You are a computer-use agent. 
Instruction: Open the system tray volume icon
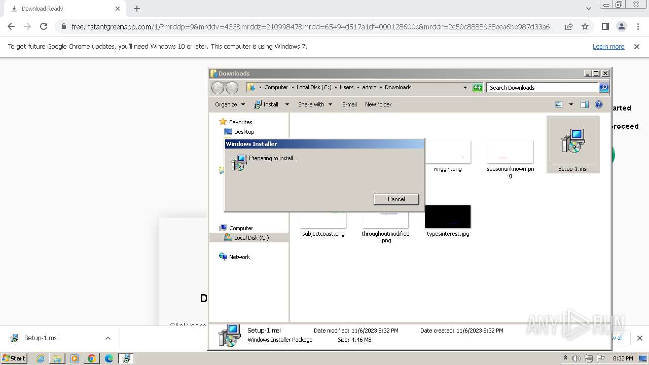click(x=576, y=358)
